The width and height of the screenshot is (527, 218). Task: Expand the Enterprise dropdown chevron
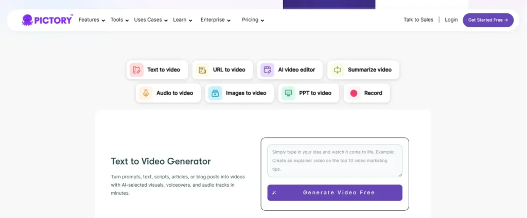[x=229, y=21]
